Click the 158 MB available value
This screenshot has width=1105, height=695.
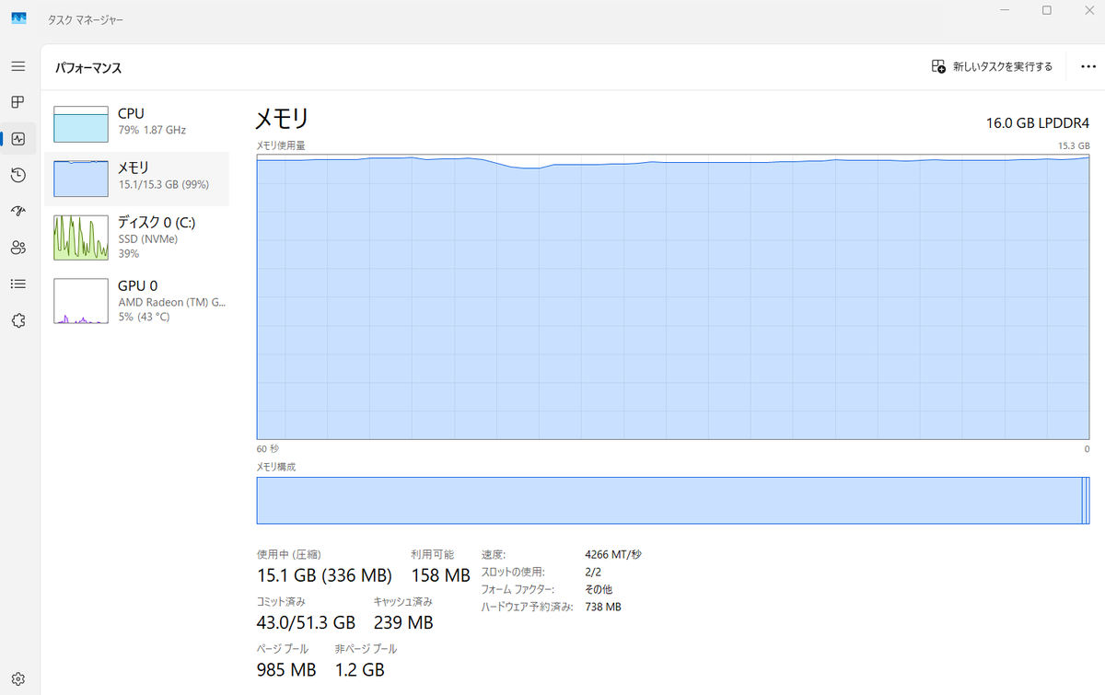tap(440, 575)
